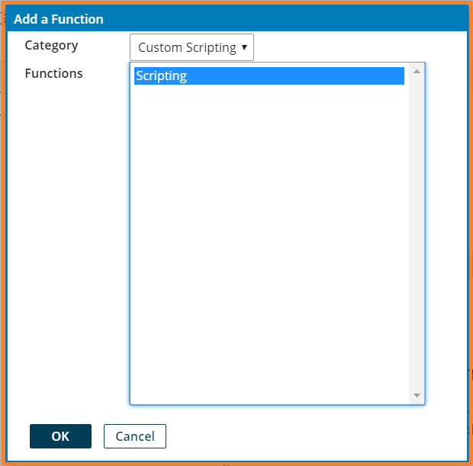This screenshot has height=466, width=473.
Task: Click the Functions list scroll-down arrow
Action: pos(417,395)
